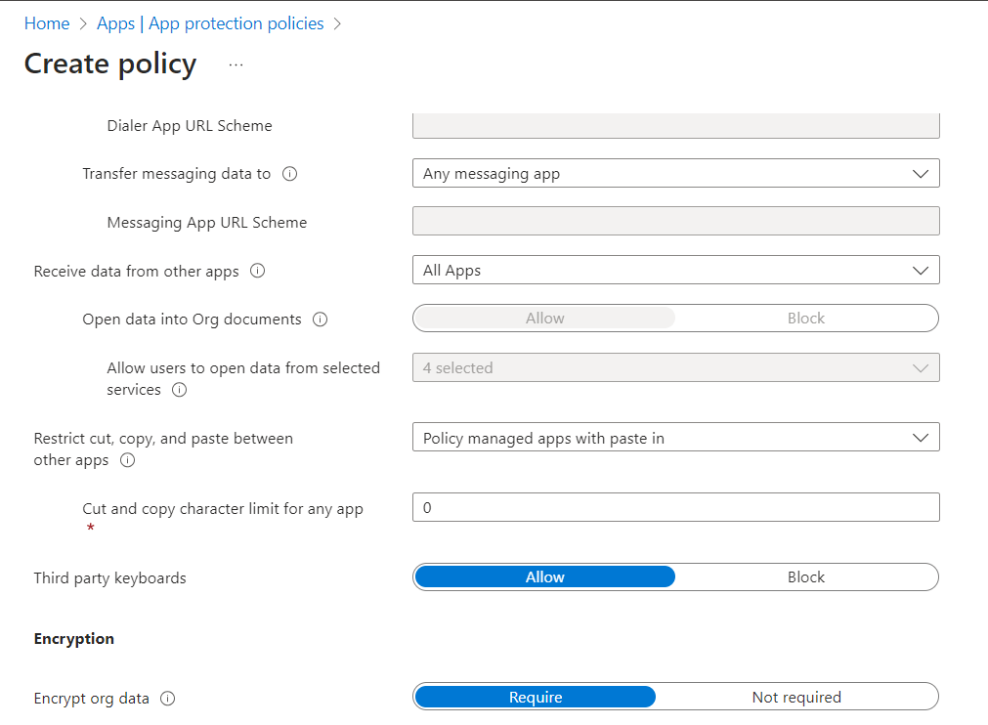This screenshot has height=725, width=988.
Task: Click info icon beside Transfer messaging data to
Action: [x=289, y=174]
